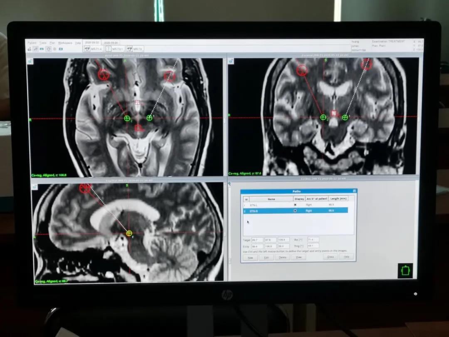Expand the corner arrow of the paths panel
Image resolution: width=449 pixels, height=337 pixels.
(x=229, y=183)
